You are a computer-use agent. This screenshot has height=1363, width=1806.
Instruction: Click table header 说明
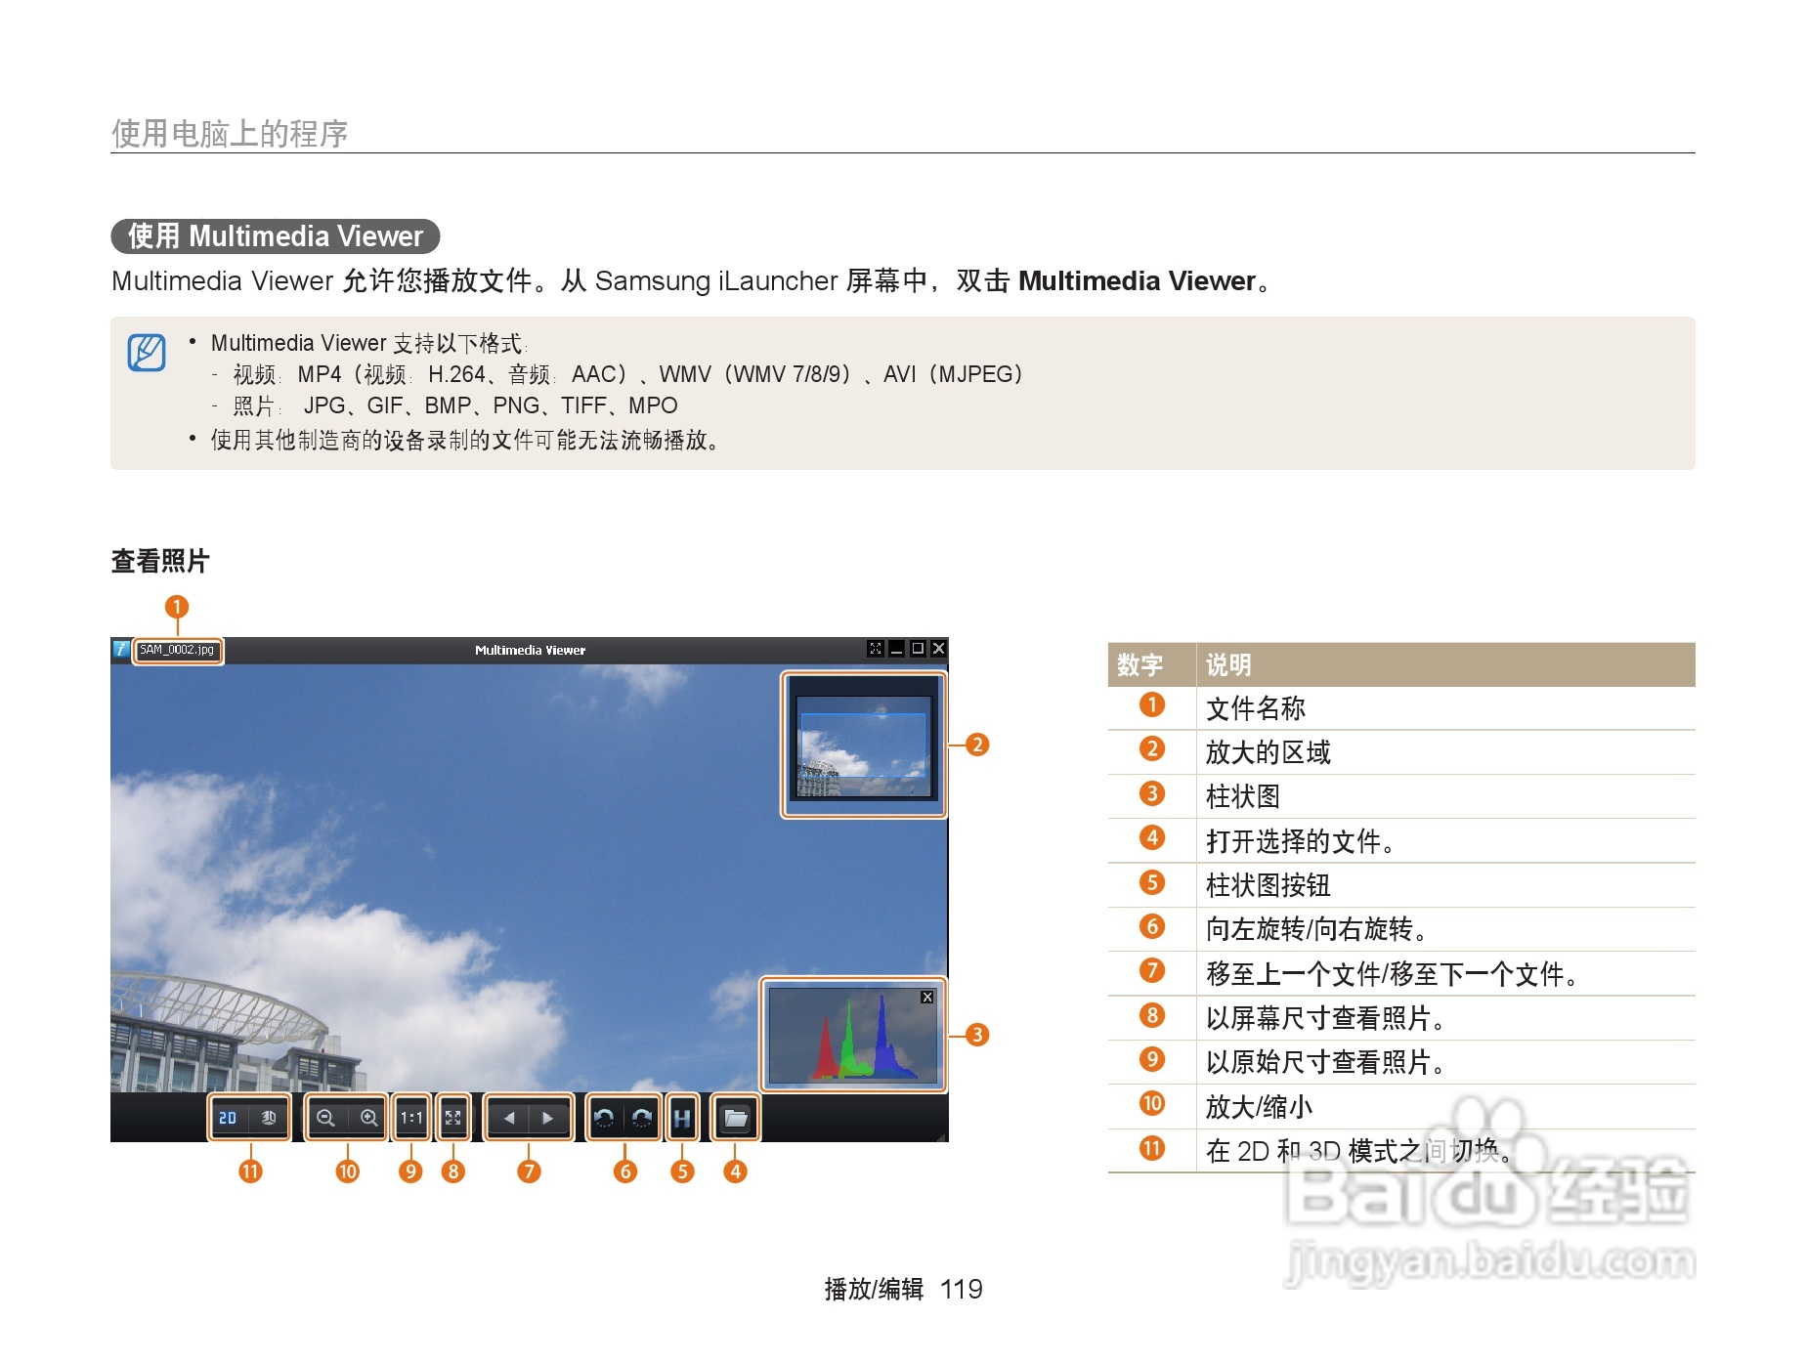pos(1228,665)
